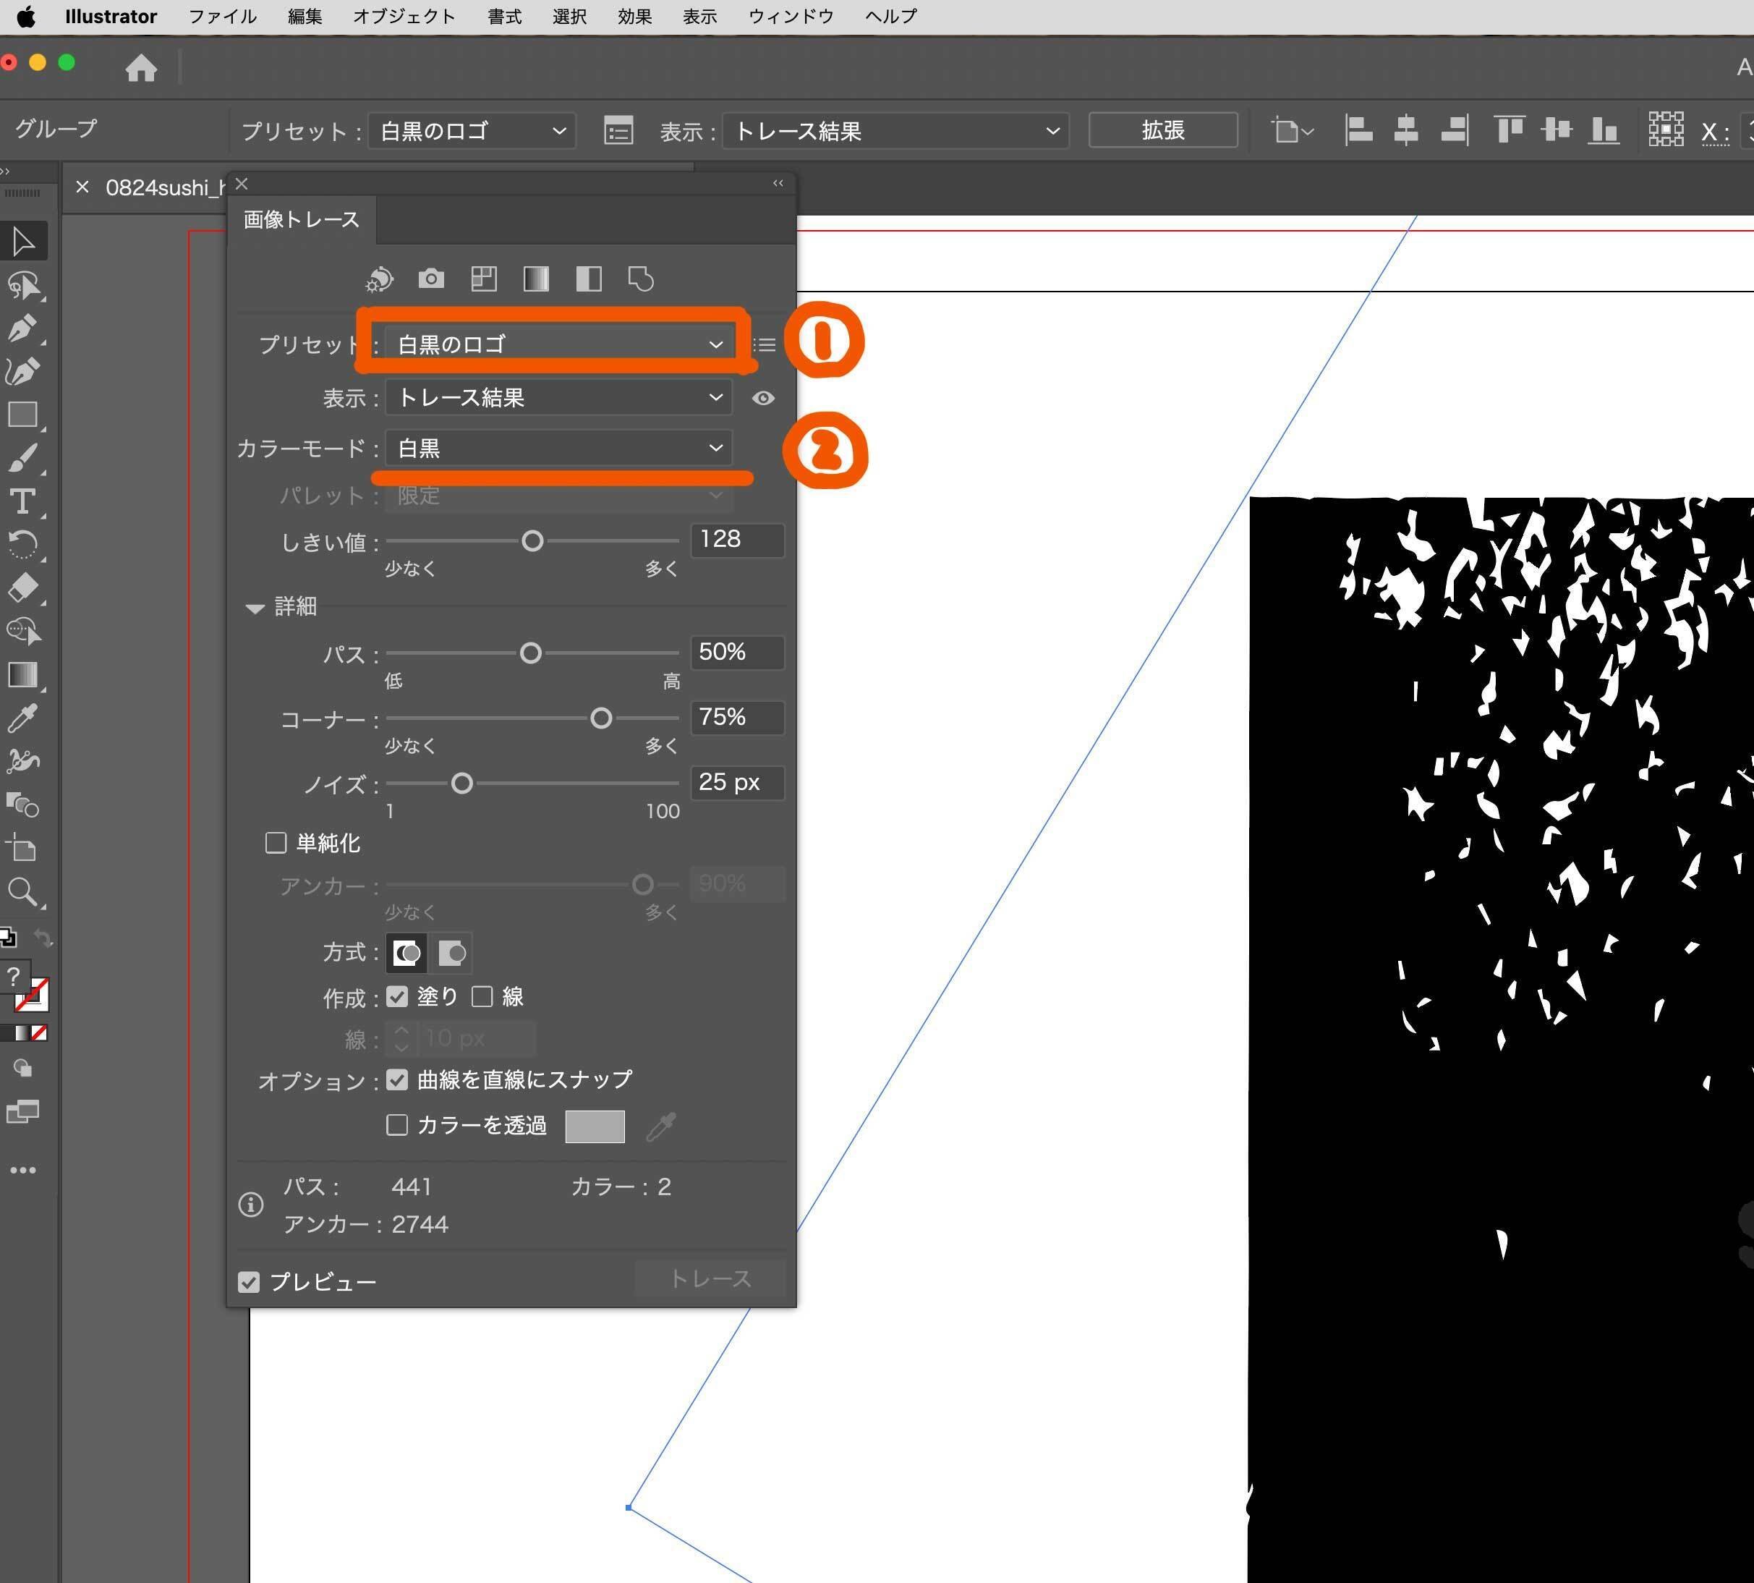Screen dimensions: 1754x1583
Task: Open the panel プリセット 白黒のロゴ dropdown
Action: 558,344
